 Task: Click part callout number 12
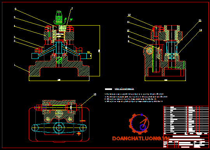(x=129, y=15)
